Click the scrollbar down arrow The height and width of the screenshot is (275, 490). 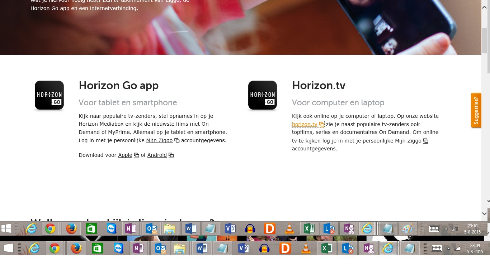click(484, 213)
